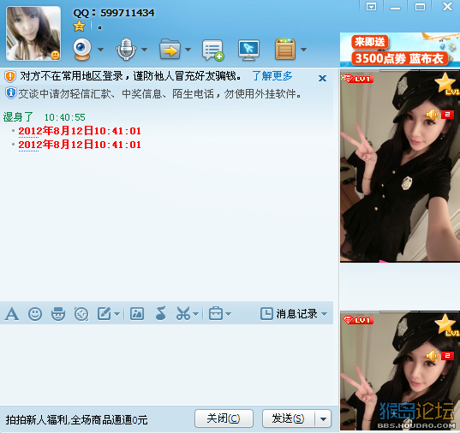Image resolution: width=460 pixels, height=433 pixels.
Task: Click upper QQ show LV1 diamond badge
Action: [x=358, y=79]
